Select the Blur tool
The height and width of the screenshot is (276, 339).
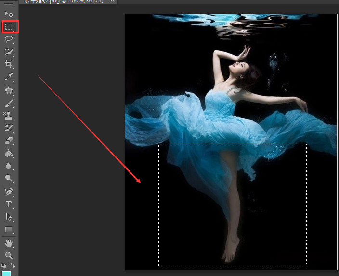pos(9,166)
